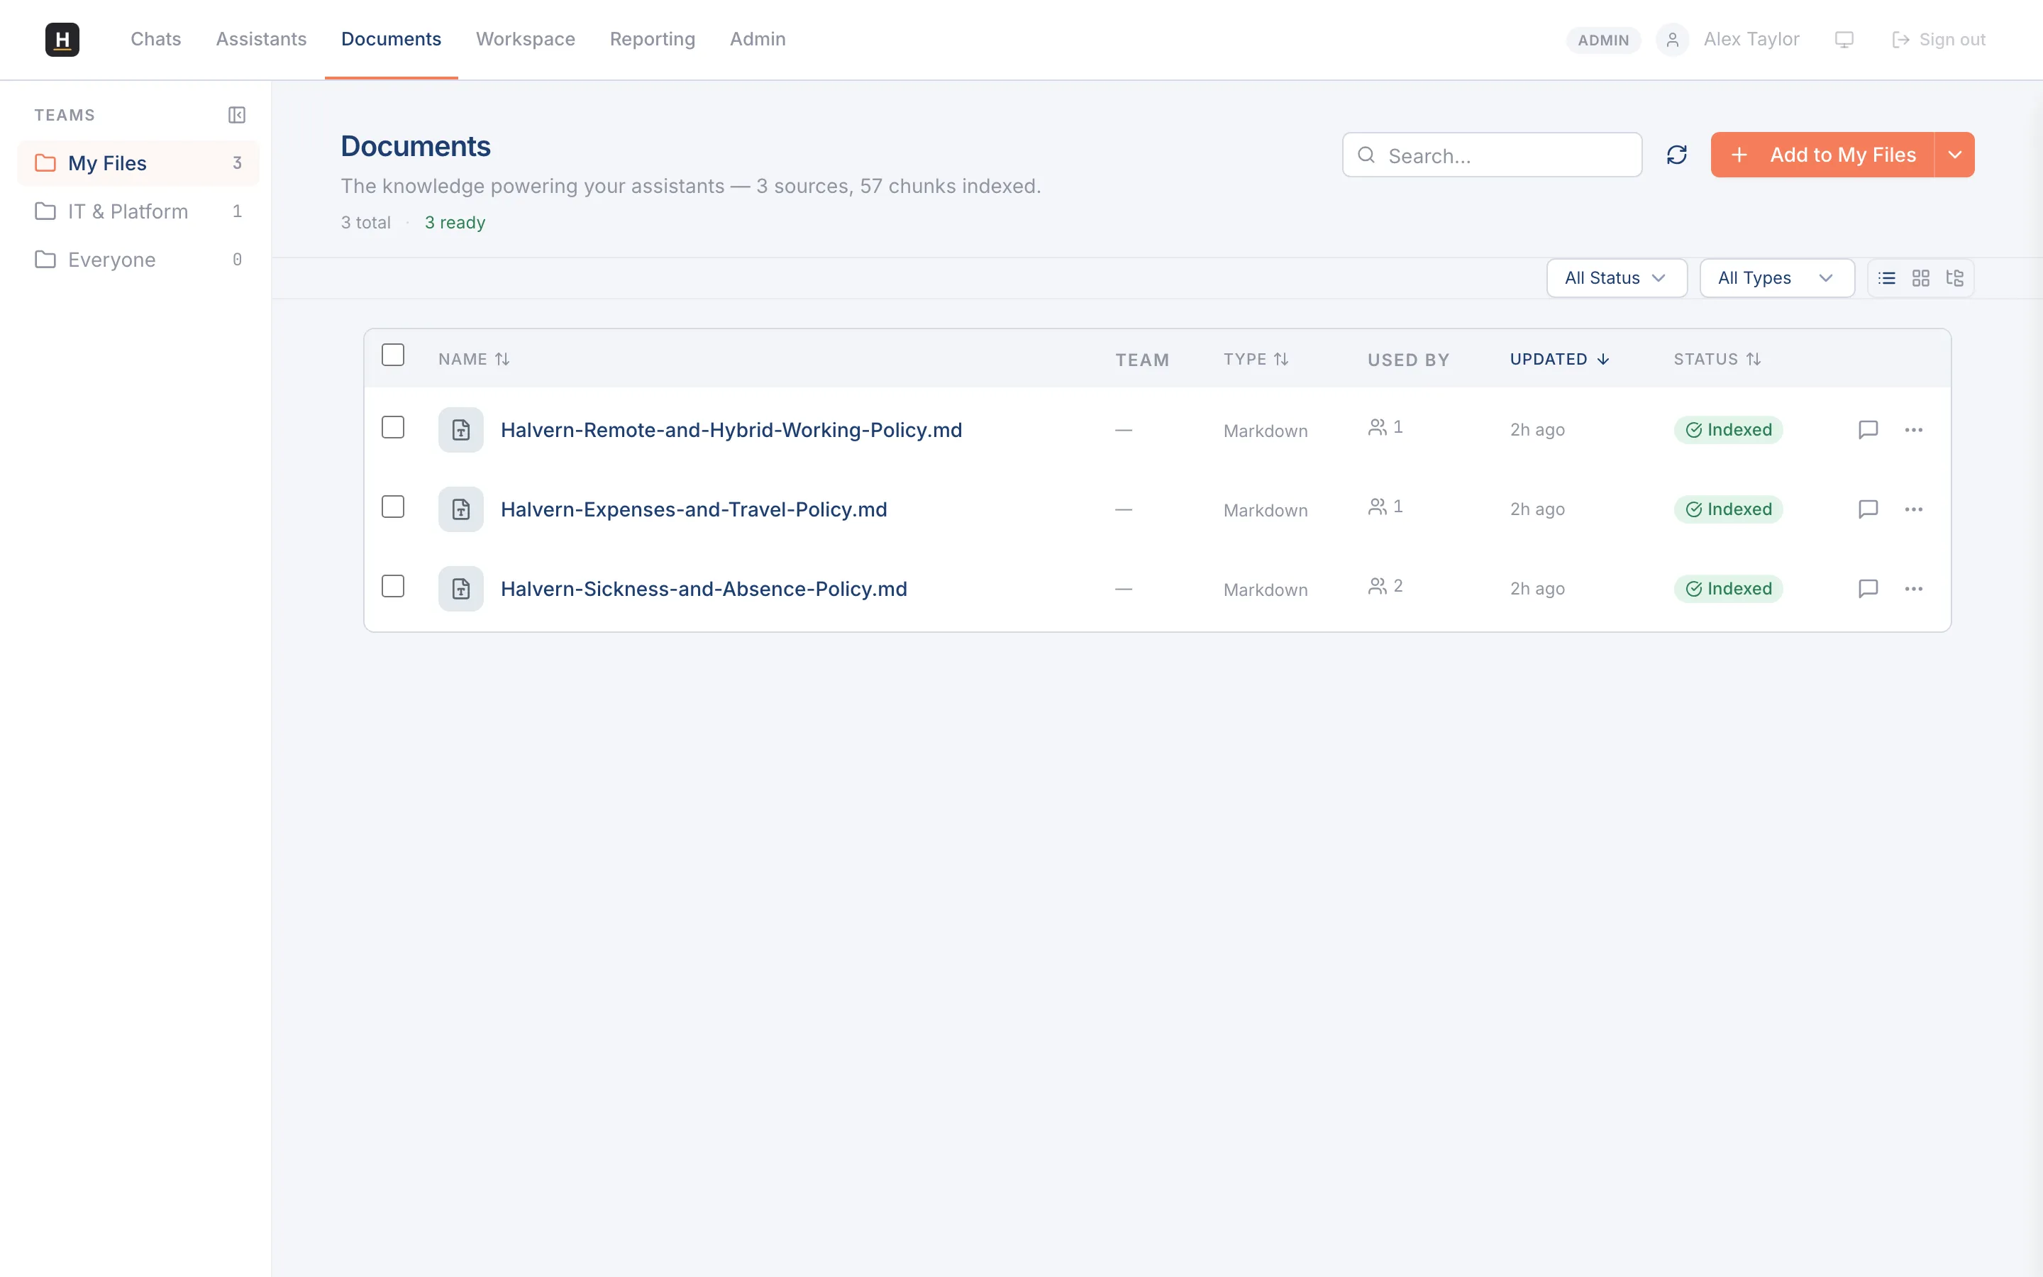Click Add to My Files button
Image resolution: width=2043 pixels, height=1277 pixels.
1822,155
